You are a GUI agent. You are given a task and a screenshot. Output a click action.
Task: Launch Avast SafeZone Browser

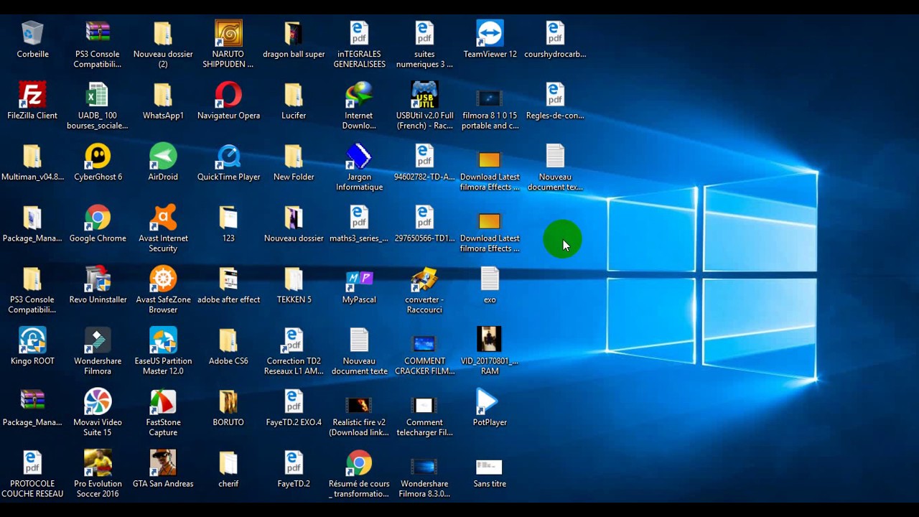click(163, 279)
